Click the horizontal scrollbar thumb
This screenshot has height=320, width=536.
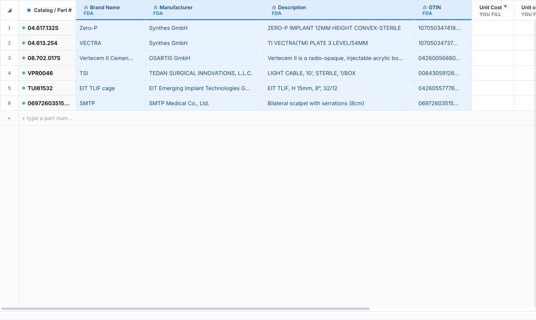pyautogui.click(x=185, y=309)
